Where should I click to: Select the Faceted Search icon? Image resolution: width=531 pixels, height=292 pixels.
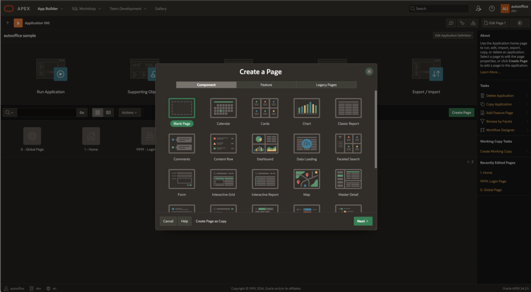[x=348, y=143]
